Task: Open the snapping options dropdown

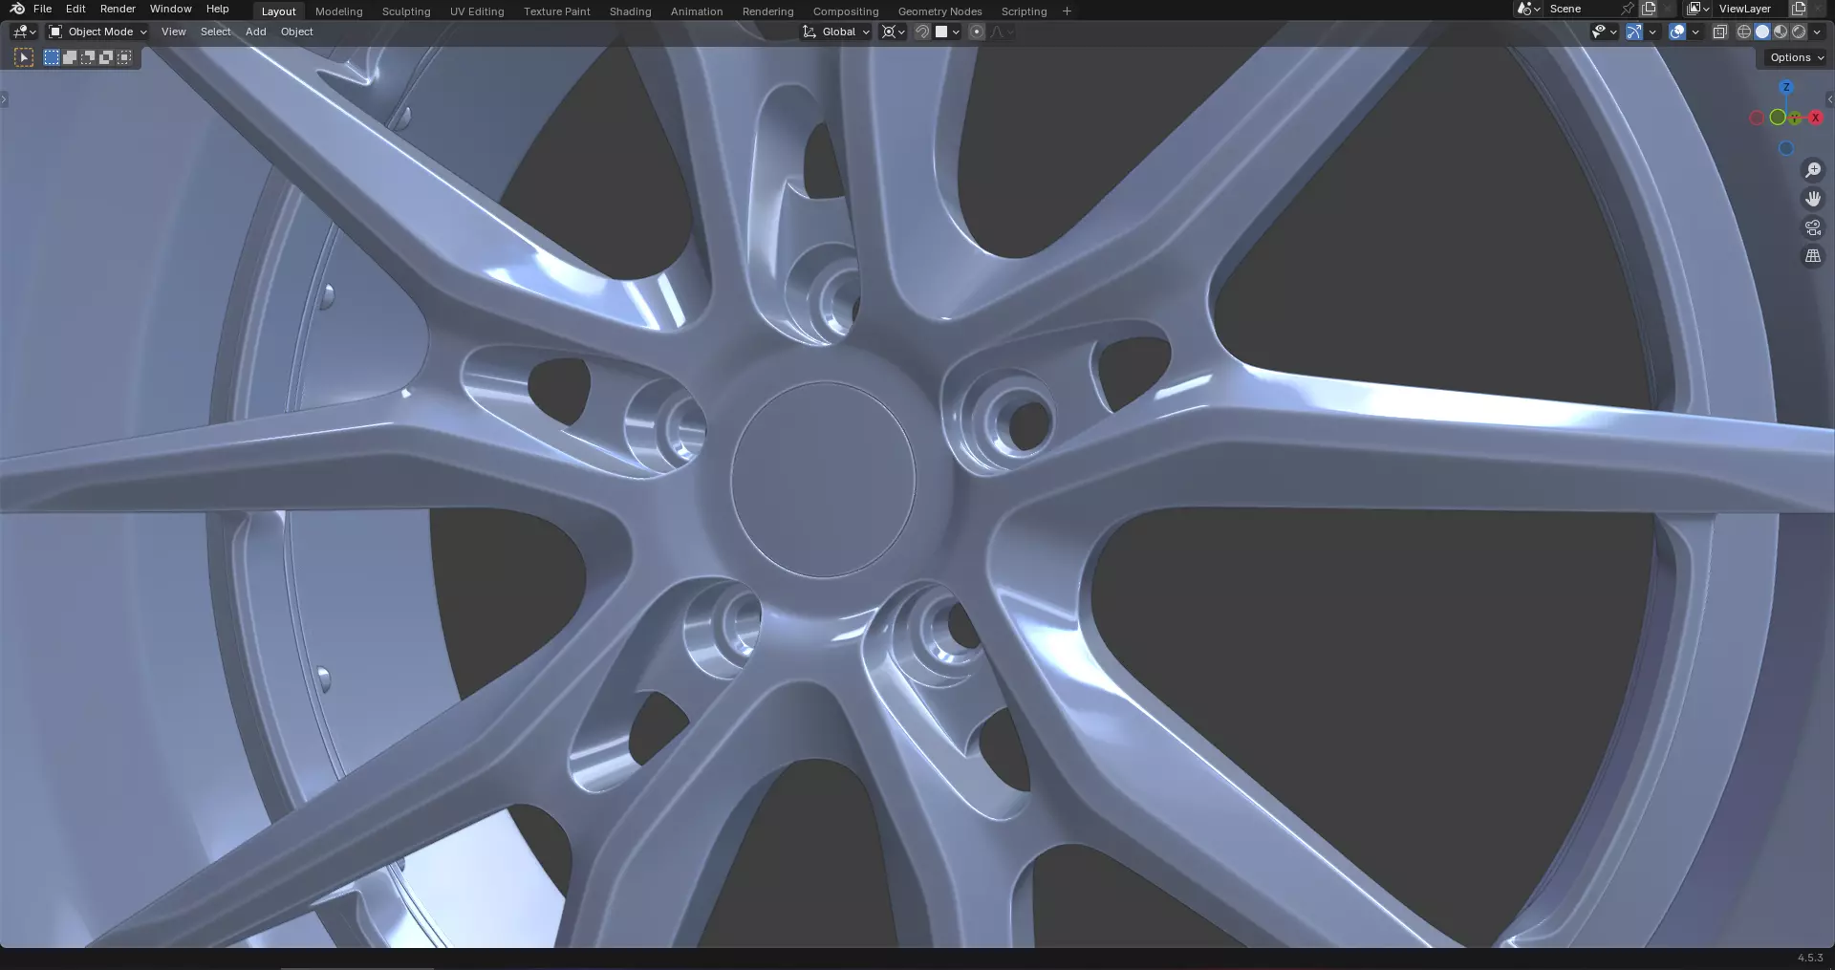Action: pyautogui.click(x=947, y=32)
